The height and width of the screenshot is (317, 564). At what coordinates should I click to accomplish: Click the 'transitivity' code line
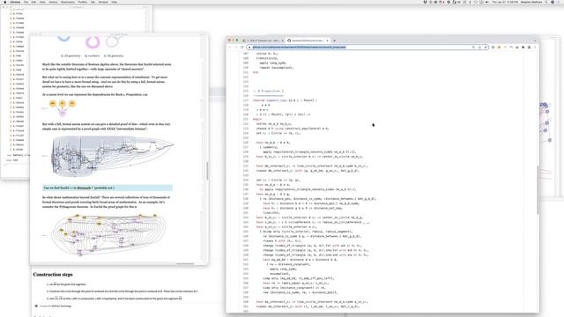point(267,58)
